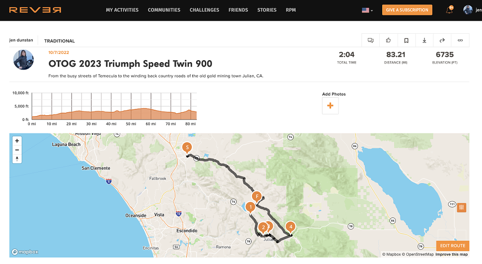Click the 10/7/2022 ride date
Image resolution: width=482 pixels, height=264 pixels.
pos(58,53)
